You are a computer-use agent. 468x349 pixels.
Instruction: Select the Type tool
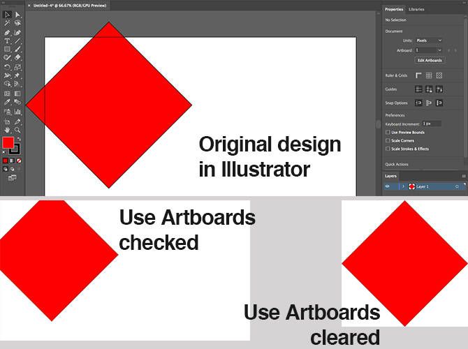point(7,41)
